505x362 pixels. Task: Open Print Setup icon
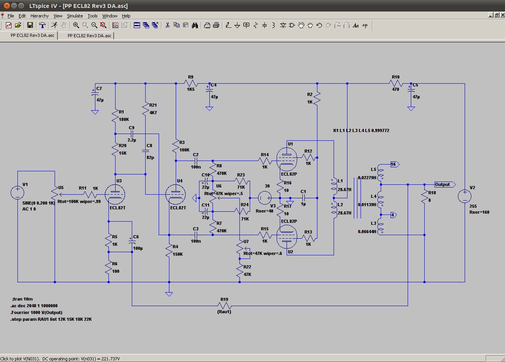click(207, 25)
